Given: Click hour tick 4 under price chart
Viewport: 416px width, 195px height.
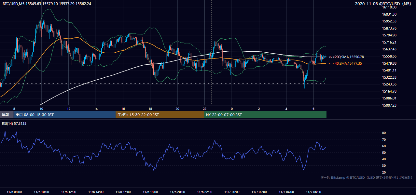Looking at the screenshot, I should (x=286, y=109).
